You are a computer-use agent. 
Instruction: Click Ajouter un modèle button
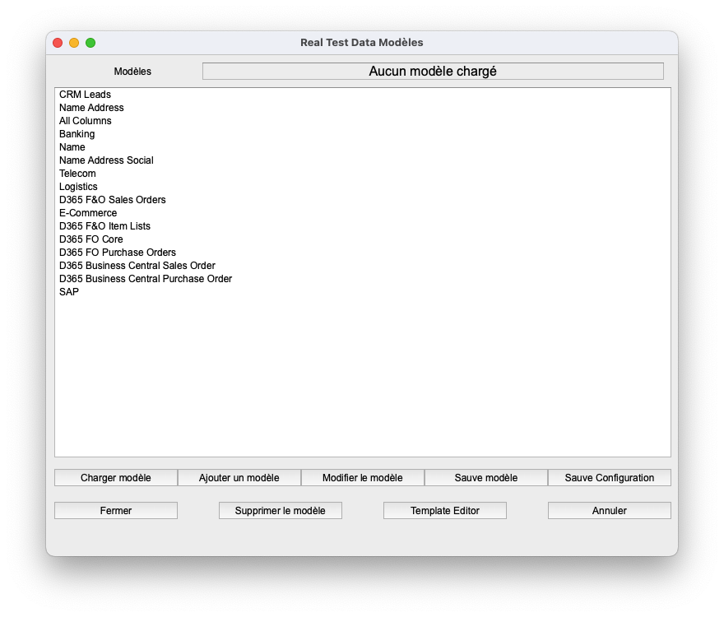click(239, 477)
